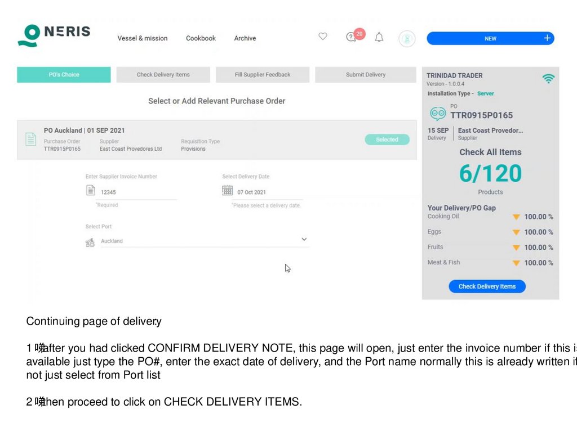577x432 pixels.
Task: Click the supplier invoice document icon
Action: 91,191
